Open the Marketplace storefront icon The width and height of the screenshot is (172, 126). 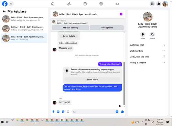pyautogui.click(x=101, y=4)
